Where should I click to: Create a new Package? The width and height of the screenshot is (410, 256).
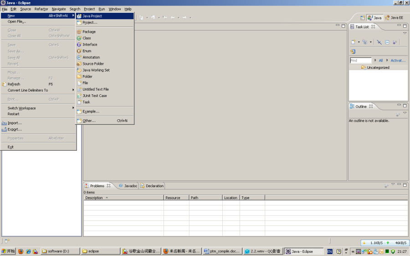click(x=105, y=31)
